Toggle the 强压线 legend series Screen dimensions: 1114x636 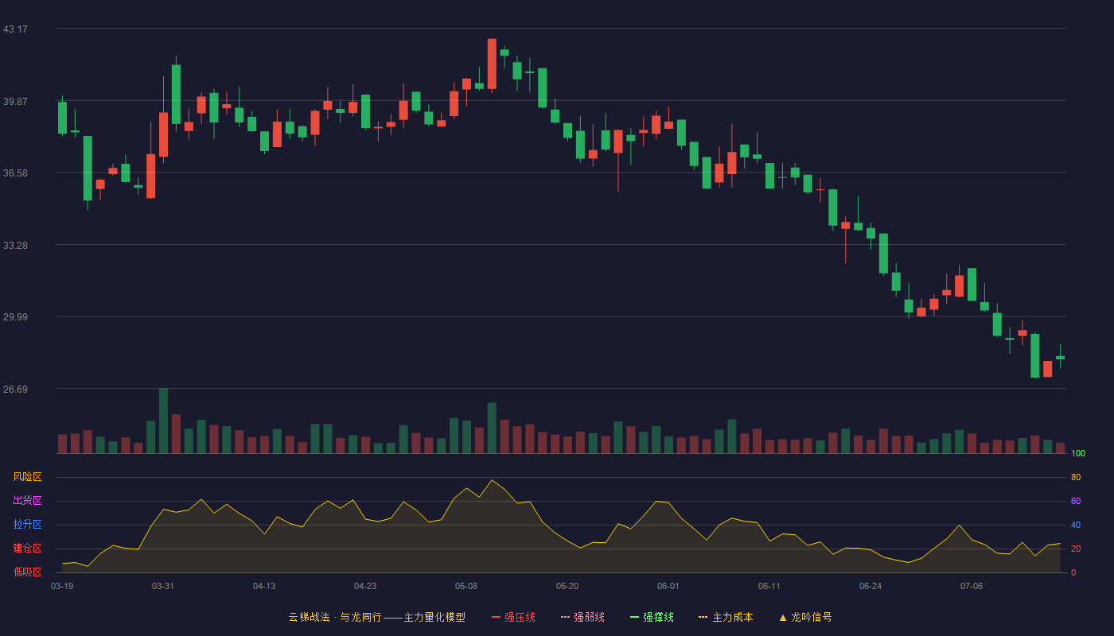click(x=513, y=617)
